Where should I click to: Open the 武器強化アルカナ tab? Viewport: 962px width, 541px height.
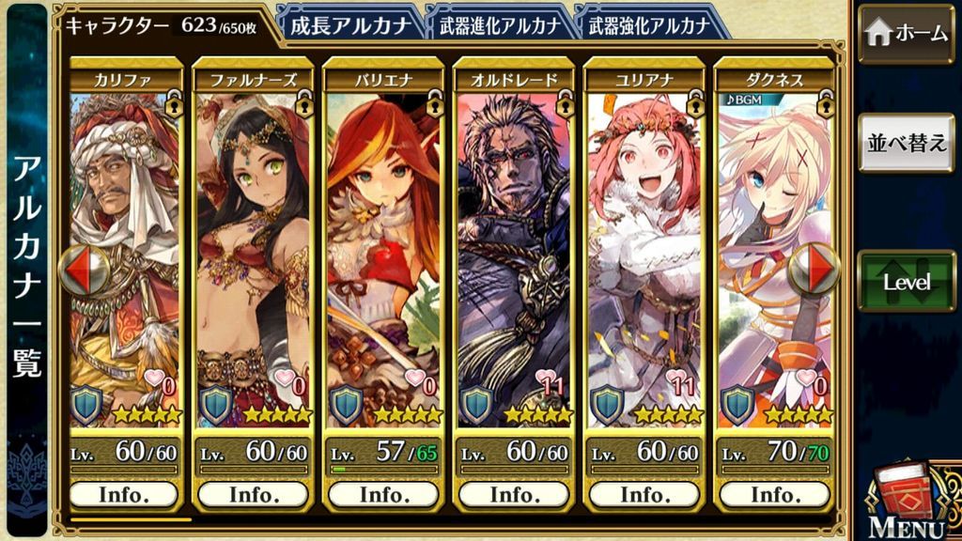[650, 25]
